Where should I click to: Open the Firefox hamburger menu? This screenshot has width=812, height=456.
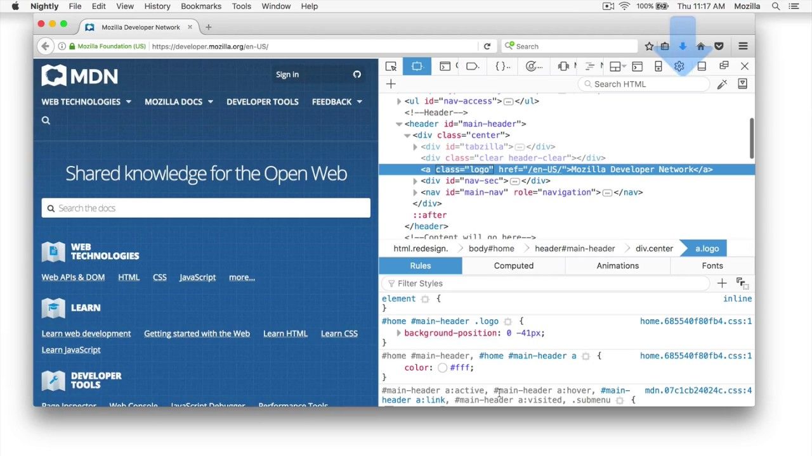point(743,46)
